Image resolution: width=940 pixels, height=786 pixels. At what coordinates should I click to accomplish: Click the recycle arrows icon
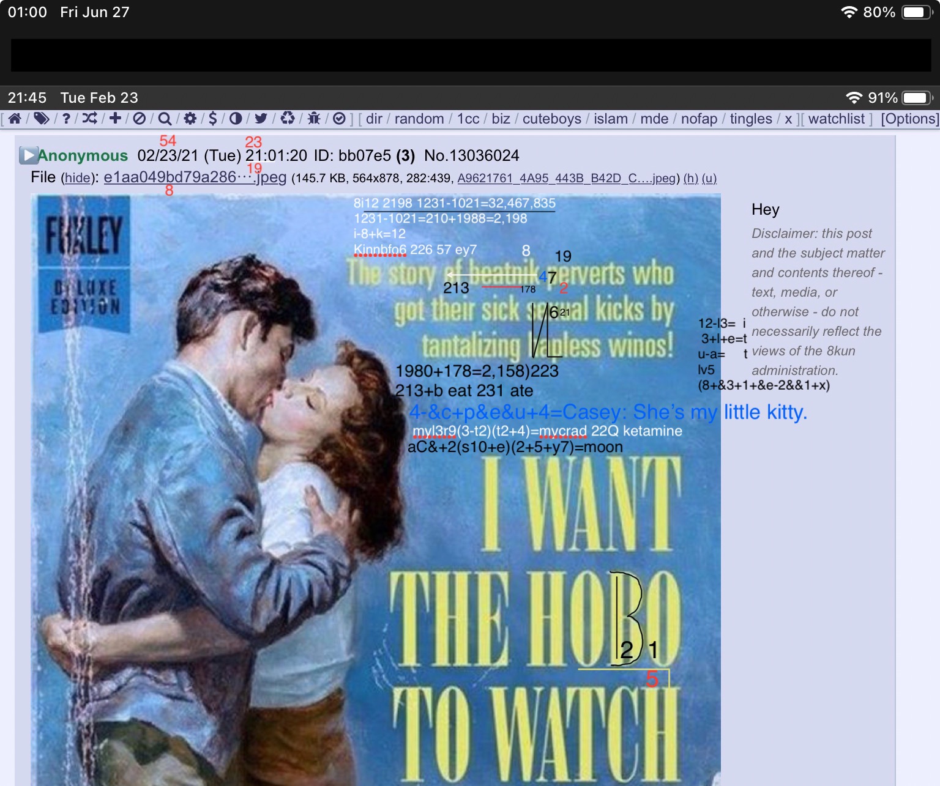coord(288,119)
